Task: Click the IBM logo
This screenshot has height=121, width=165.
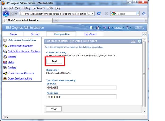Action: [x=139, y=28]
